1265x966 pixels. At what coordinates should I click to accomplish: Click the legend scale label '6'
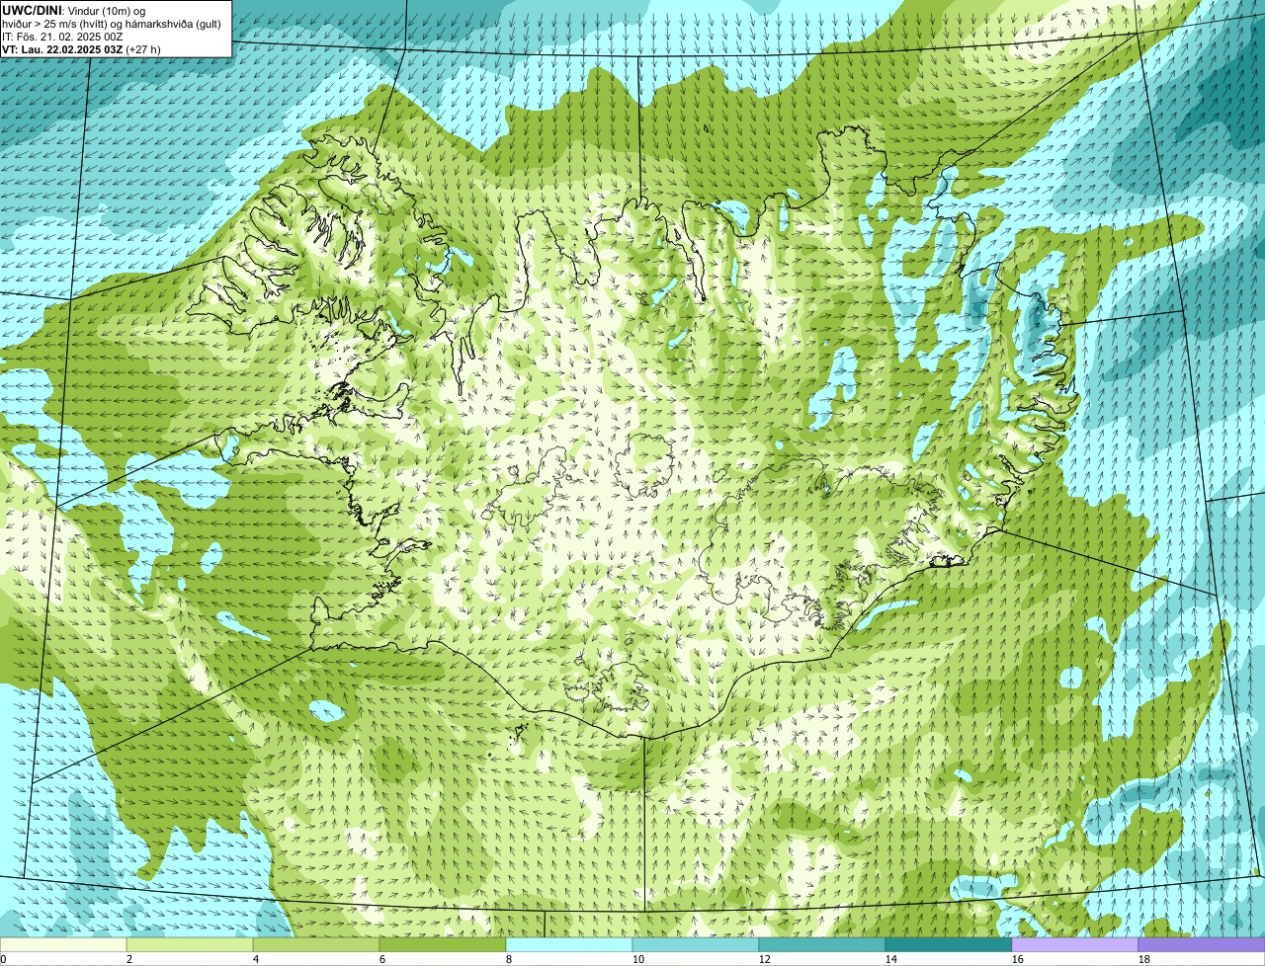point(382,959)
